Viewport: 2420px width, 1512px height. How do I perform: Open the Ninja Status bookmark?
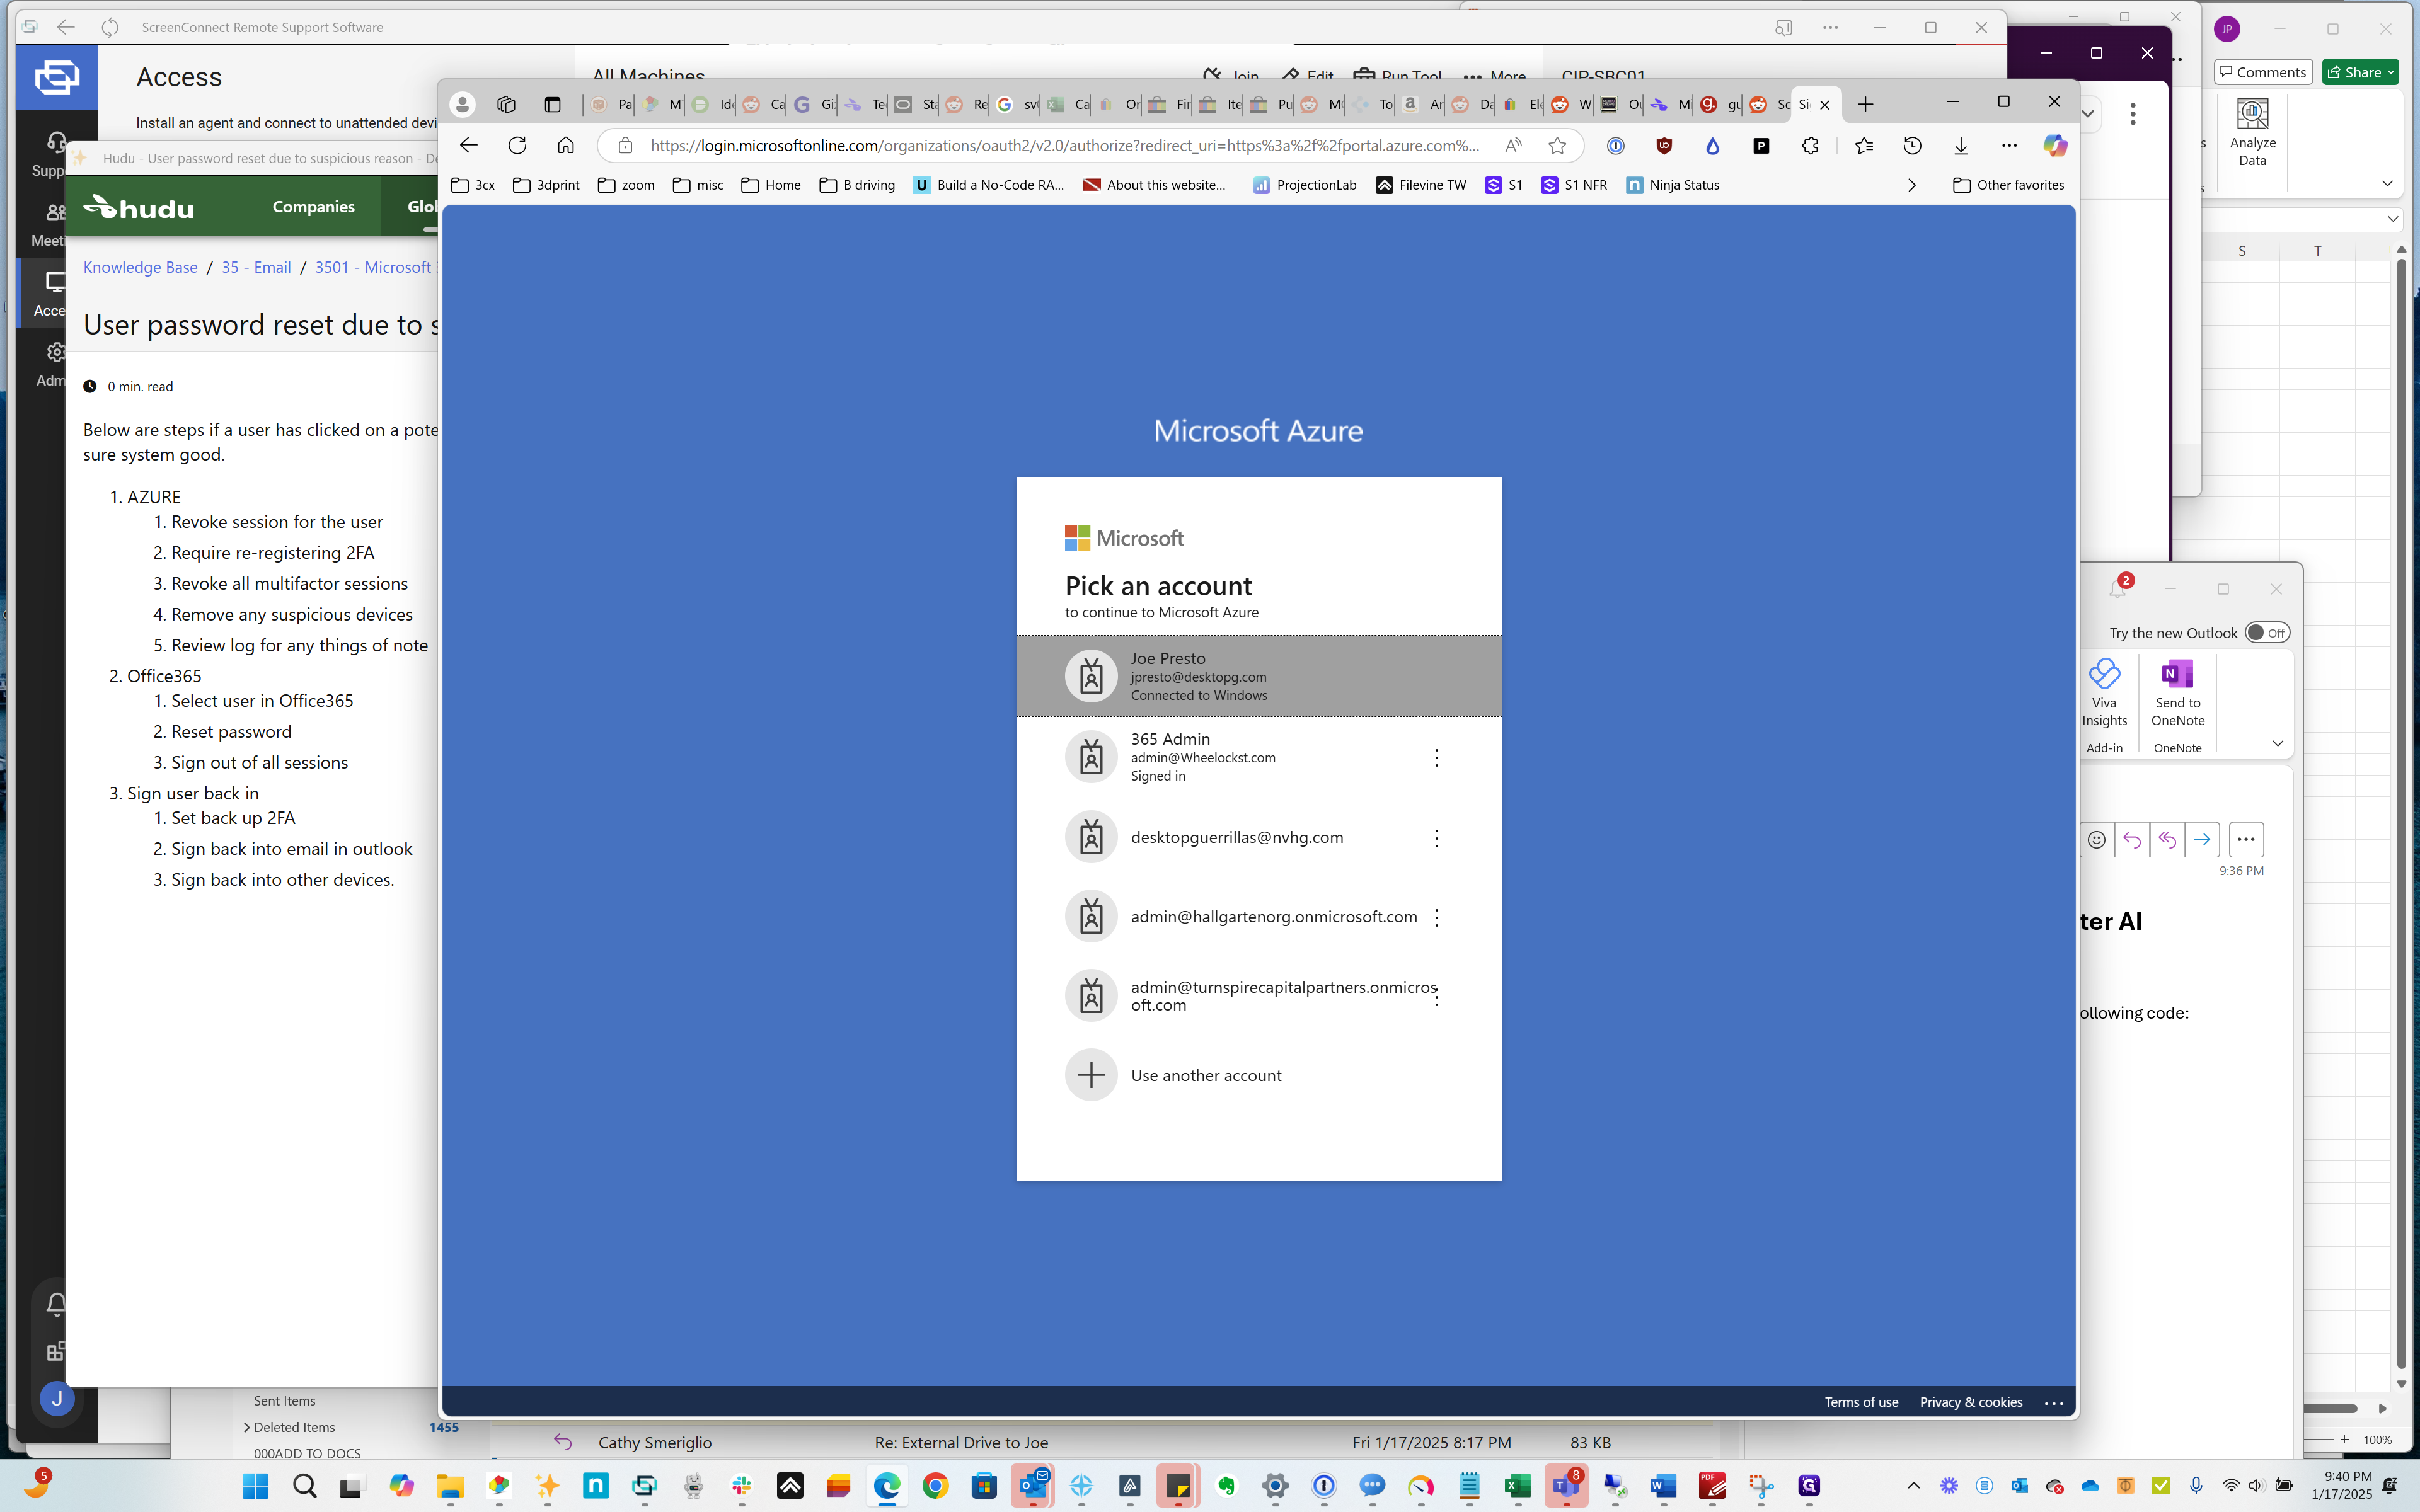tap(1672, 185)
